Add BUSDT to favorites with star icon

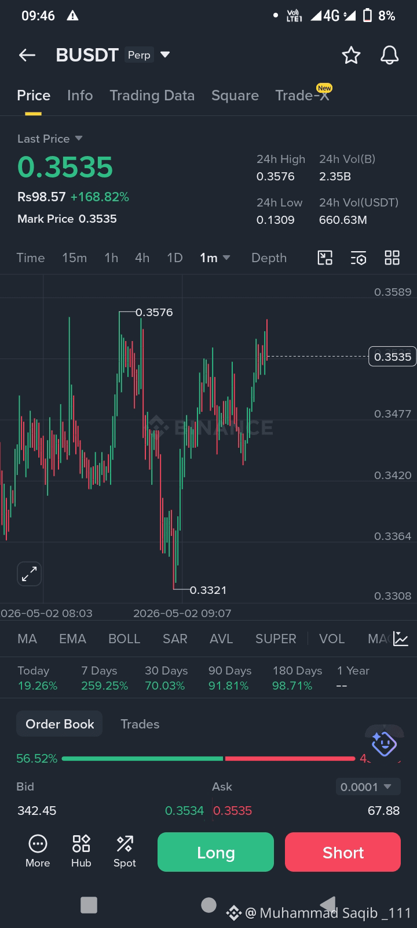351,55
